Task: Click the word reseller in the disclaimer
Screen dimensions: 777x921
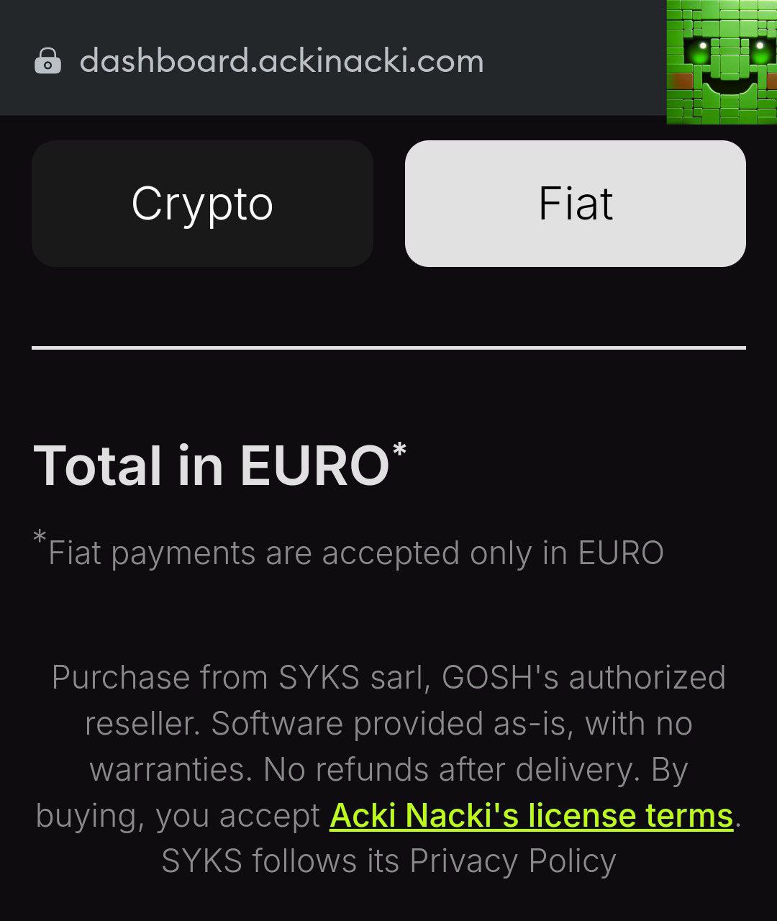Action: (142, 724)
